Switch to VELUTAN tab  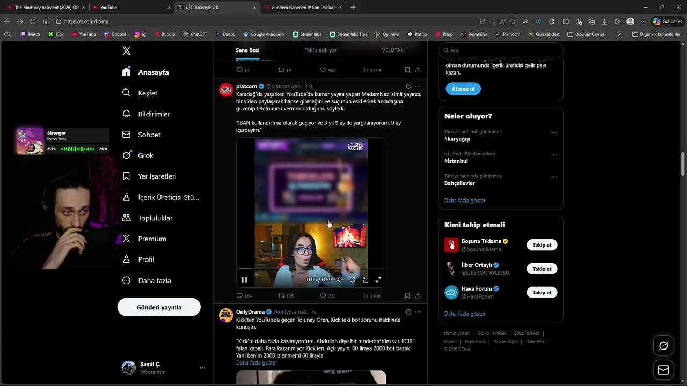coord(393,50)
